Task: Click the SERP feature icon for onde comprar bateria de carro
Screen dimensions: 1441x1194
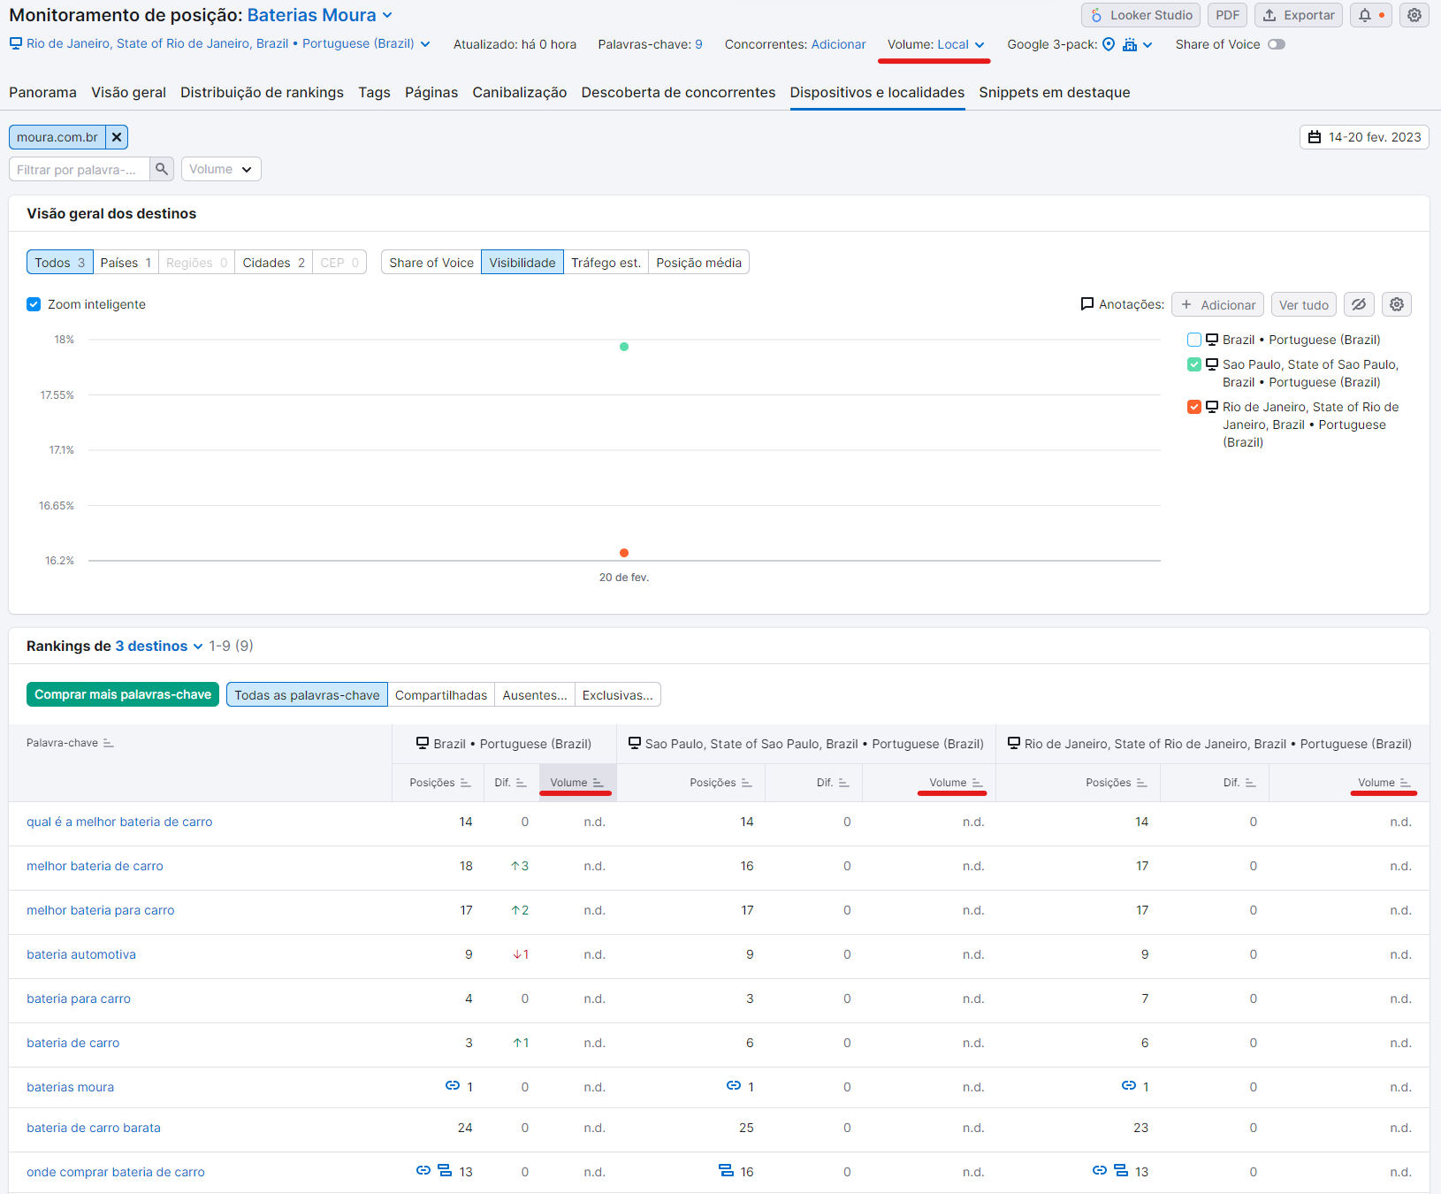Action: (x=444, y=1170)
